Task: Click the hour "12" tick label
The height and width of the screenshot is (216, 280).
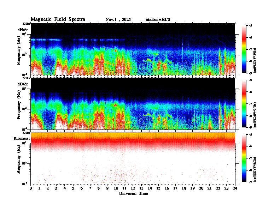Action: (133, 188)
